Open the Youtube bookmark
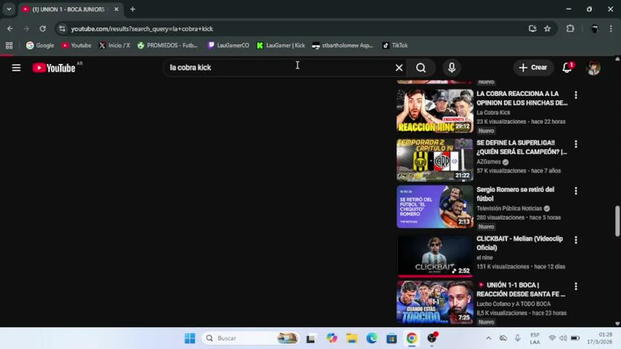The height and width of the screenshot is (349, 621). (76, 46)
